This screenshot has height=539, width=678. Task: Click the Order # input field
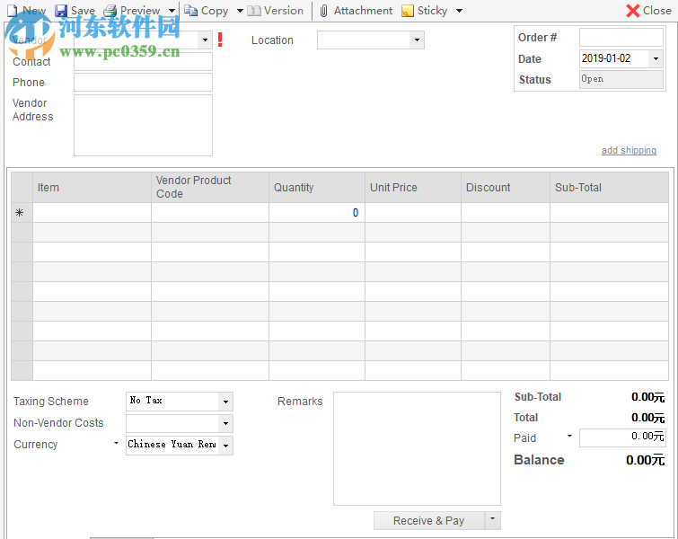(621, 37)
